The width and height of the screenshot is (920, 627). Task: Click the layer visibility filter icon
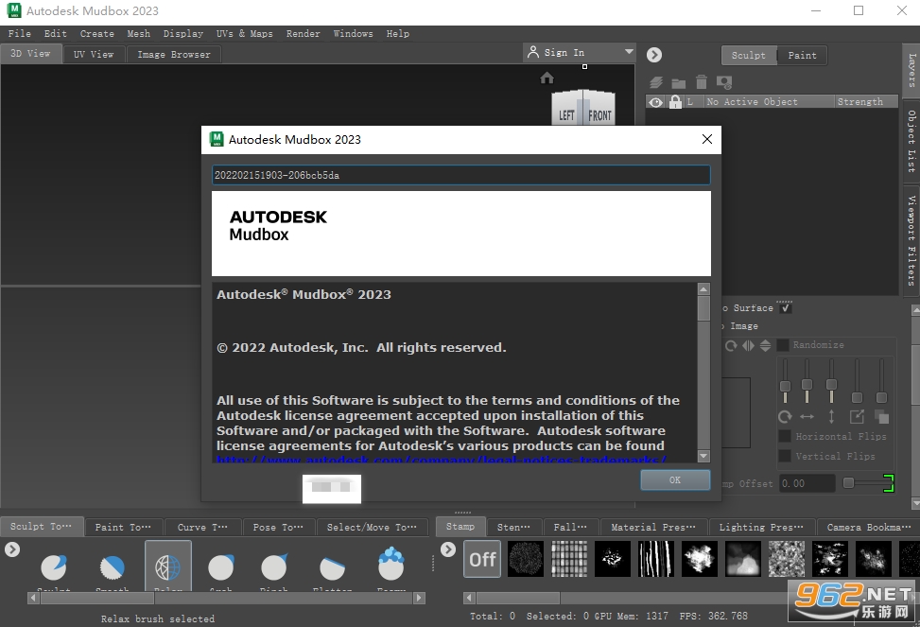pos(724,83)
